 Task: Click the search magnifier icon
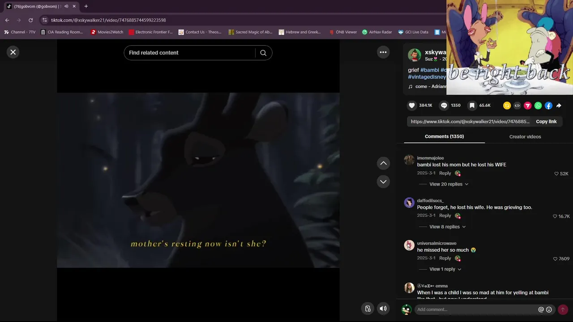[x=263, y=53]
